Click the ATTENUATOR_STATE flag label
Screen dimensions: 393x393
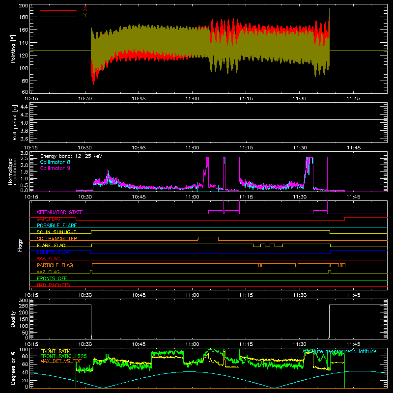(59, 212)
